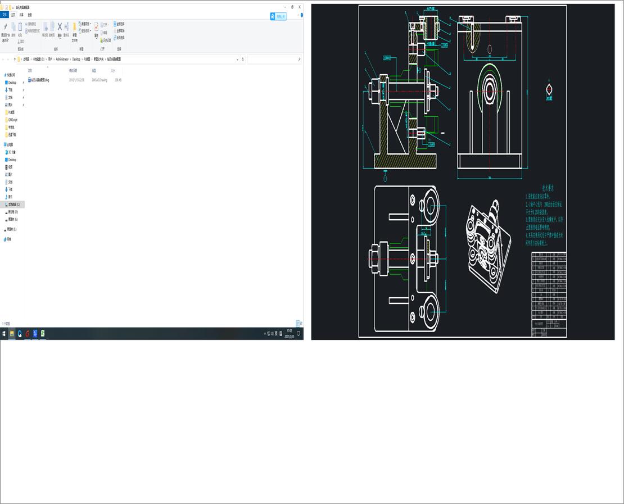Open the New item (新建项目) dropdown

tap(85, 24)
